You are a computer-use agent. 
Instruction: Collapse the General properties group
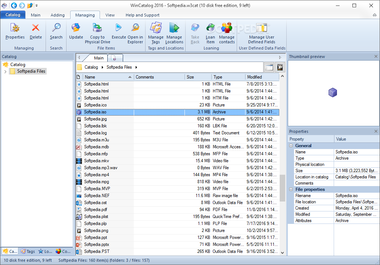pos(291,145)
